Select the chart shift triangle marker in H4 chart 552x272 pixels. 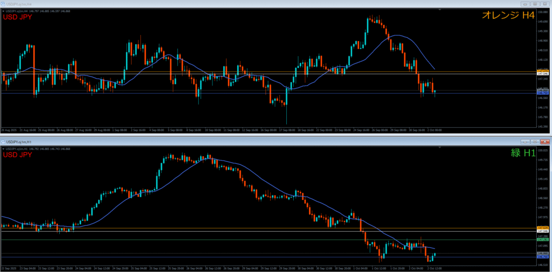tap(440, 10)
